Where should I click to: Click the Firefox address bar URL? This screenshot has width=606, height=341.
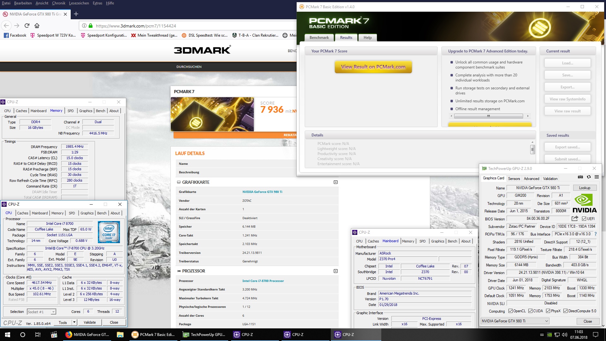click(136, 26)
